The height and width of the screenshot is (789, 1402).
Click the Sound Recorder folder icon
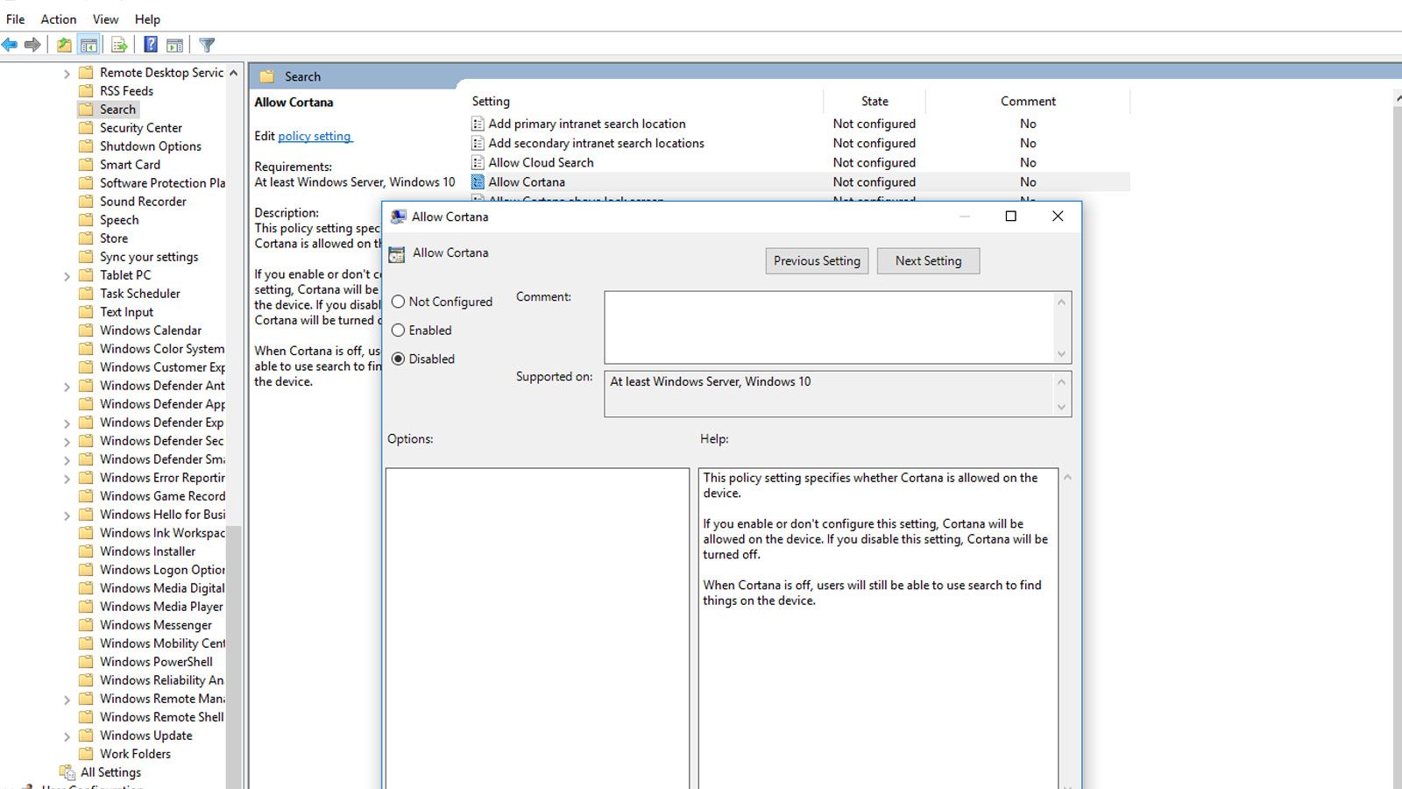click(86, 202)
